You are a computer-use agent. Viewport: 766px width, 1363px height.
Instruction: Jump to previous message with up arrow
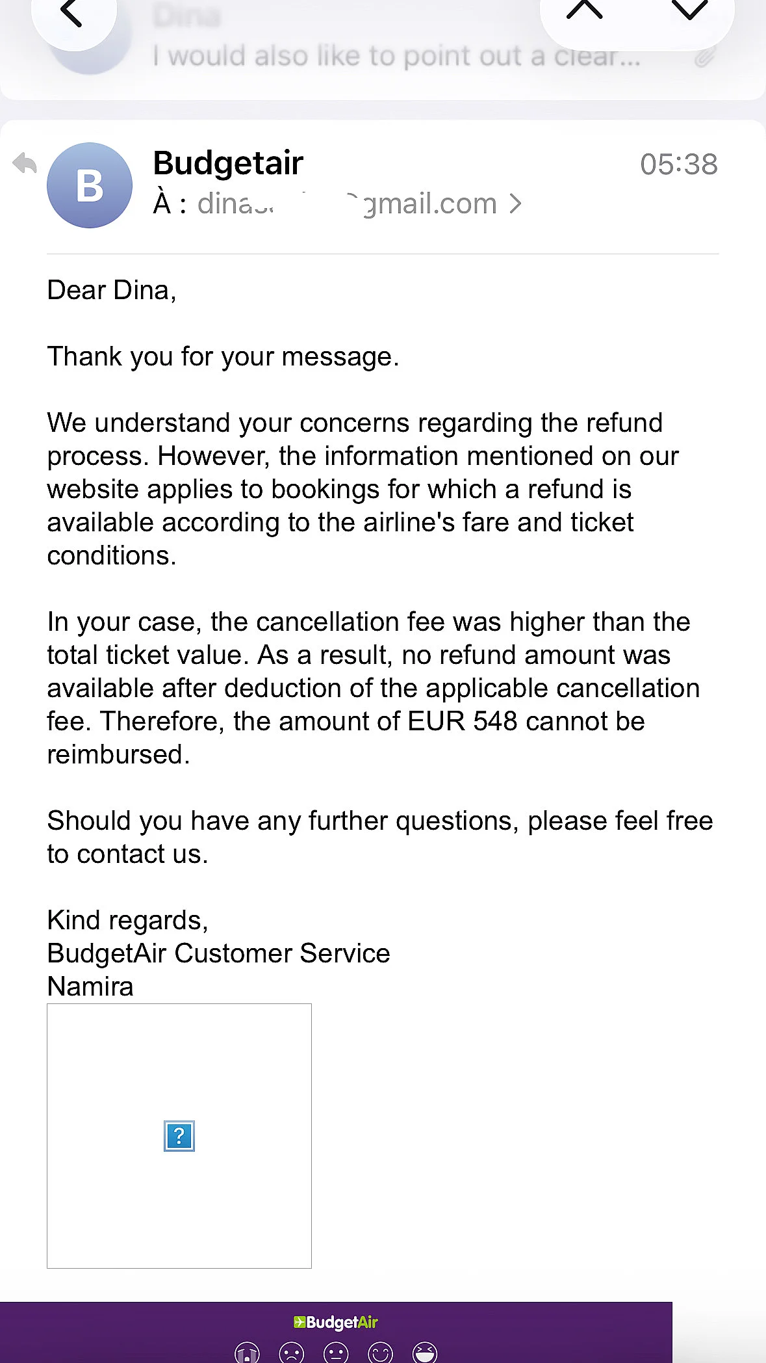[584, 10]
